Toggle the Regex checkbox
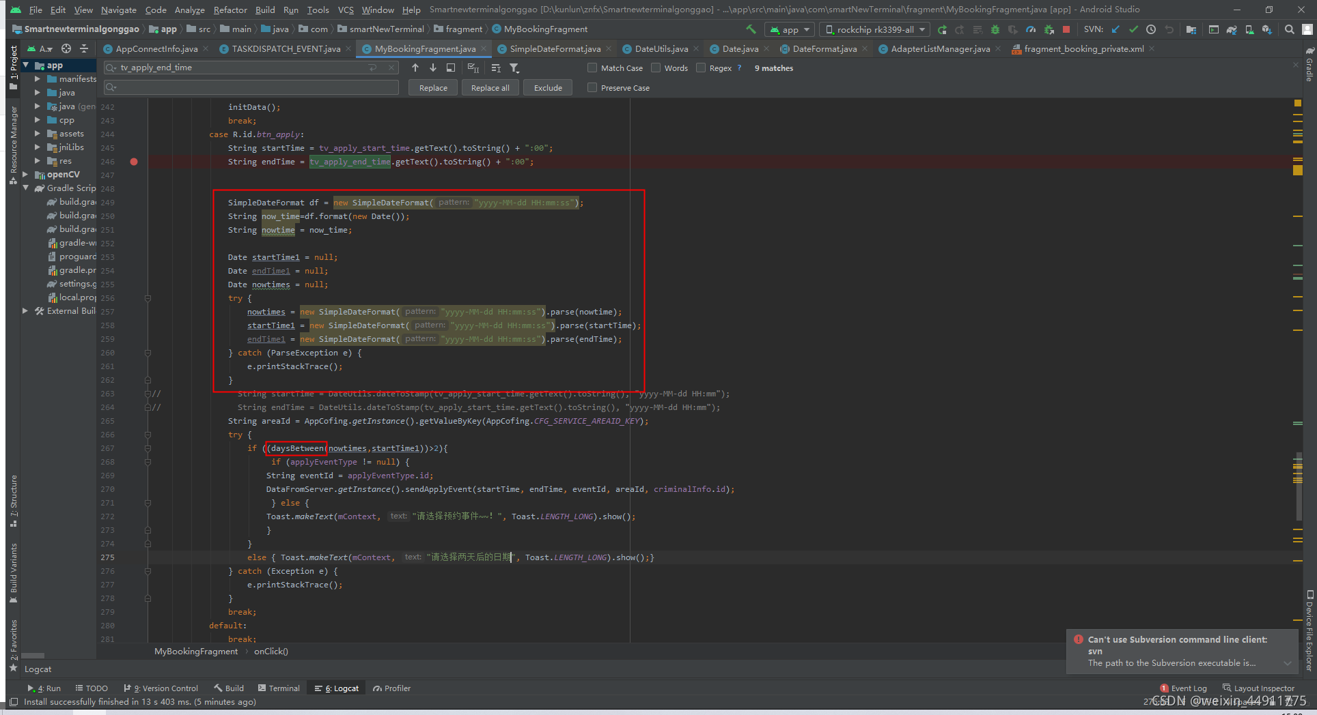The width and height of the screenshot is (1317, 715). (x=701, y=68)
